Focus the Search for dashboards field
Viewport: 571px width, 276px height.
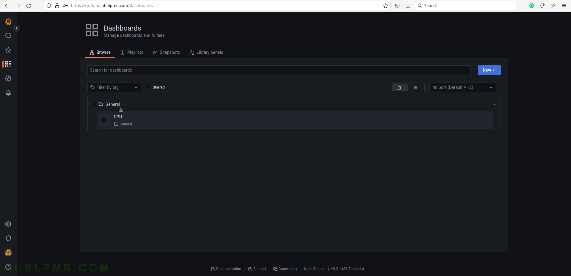[279, 70]
